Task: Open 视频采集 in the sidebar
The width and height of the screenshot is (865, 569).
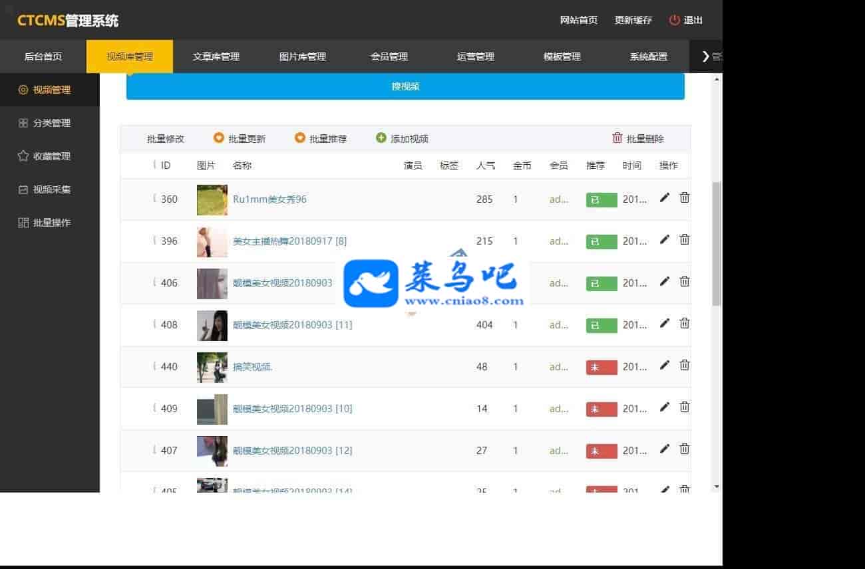Action: 51,189
